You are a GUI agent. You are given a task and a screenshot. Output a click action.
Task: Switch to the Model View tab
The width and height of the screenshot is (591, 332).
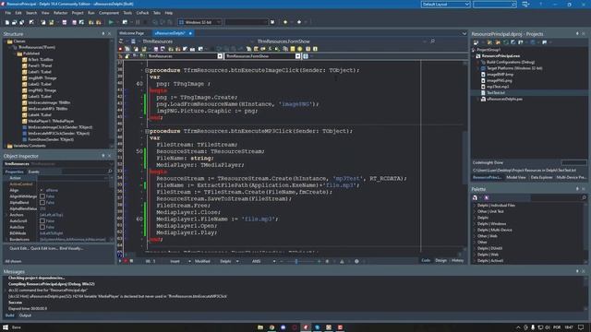pyautogui.click(x=516, y=177)
